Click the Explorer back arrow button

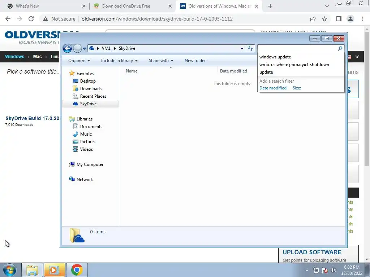(67, 49)
